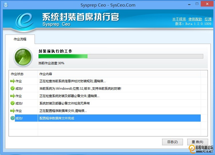
Task: Click the 反馈 feedback link
Action: [x=208, y=19]
